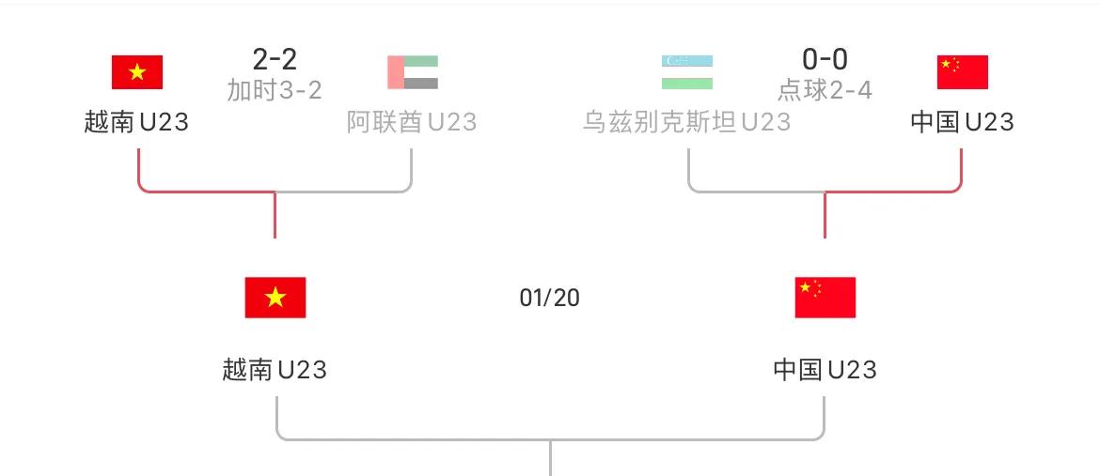Viewport: 1100px width, 476px height.
Task: Open the 乌兹别克斯坦U23 team name
Action: tap(686, 122)
